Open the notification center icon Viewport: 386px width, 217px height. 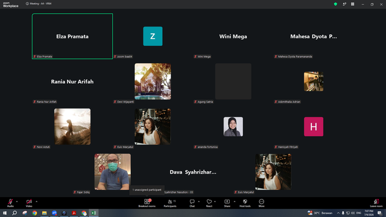[379, 213]
